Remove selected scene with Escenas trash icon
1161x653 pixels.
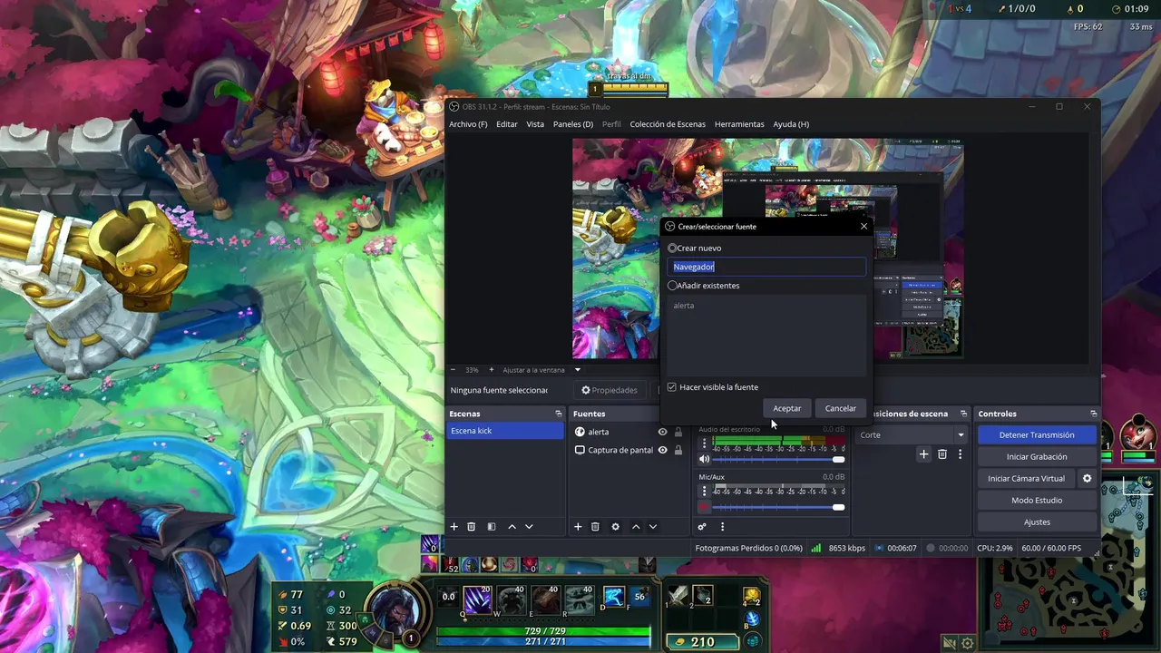point(472,527)
